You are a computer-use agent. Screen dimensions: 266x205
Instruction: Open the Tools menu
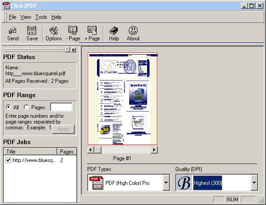coord(41,17)
